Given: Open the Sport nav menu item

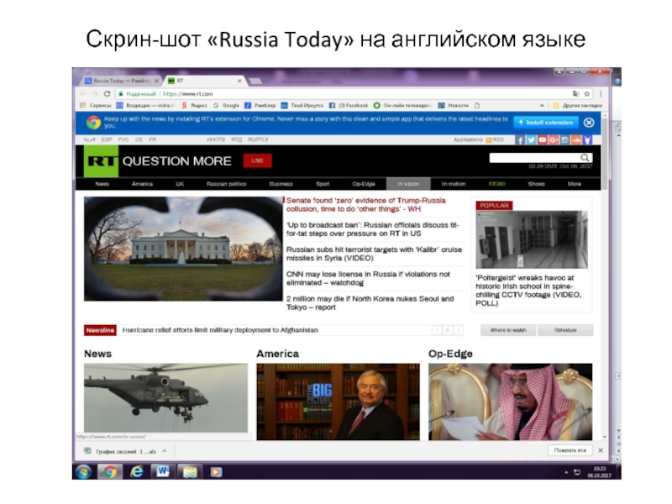Looking at the screenshot, I should pos(323,184).
